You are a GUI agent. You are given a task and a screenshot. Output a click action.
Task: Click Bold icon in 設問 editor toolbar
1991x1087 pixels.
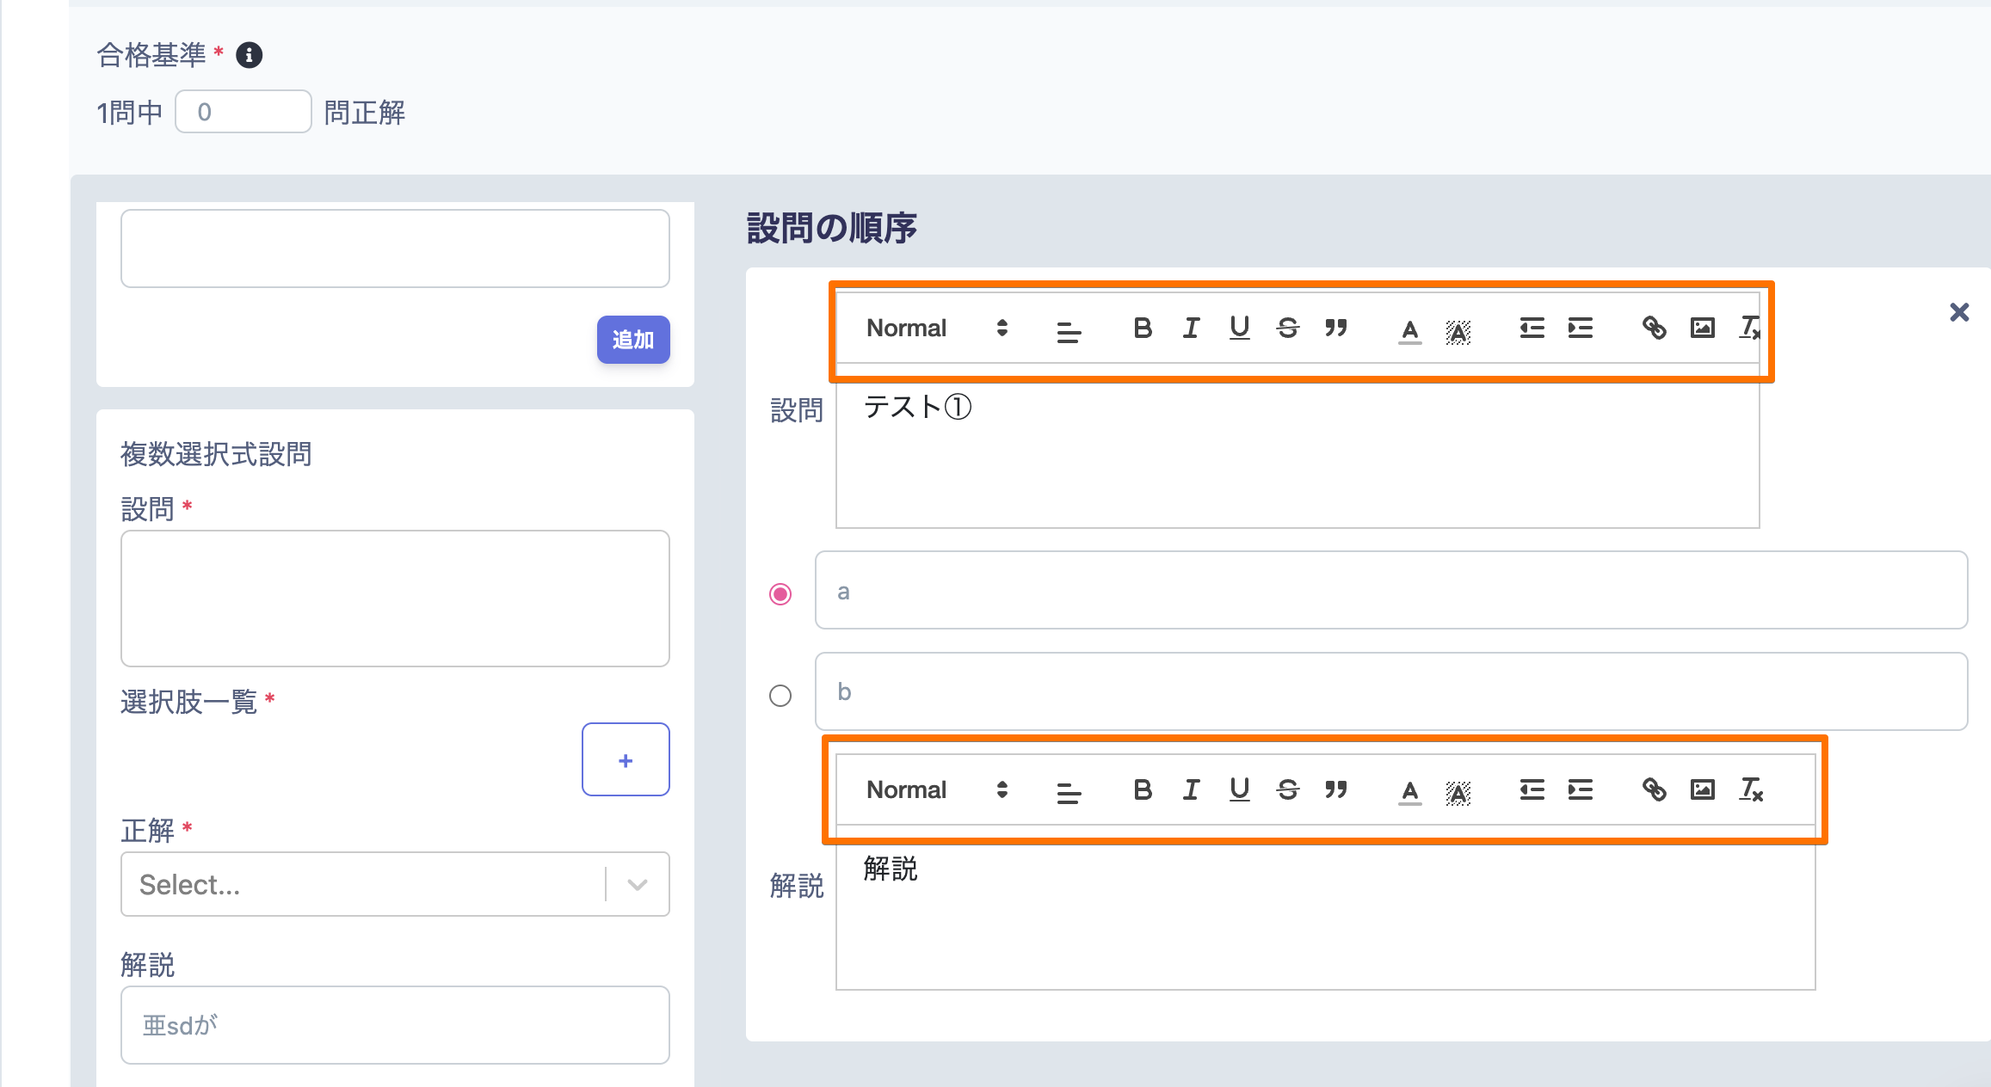[x=1142, y=328]
